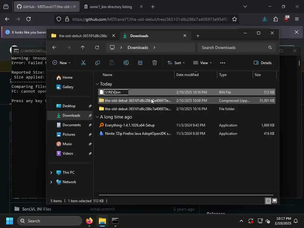The image size is (304, 228).
Task: Refresh the Downloads folder view
Action: [97, 47]
